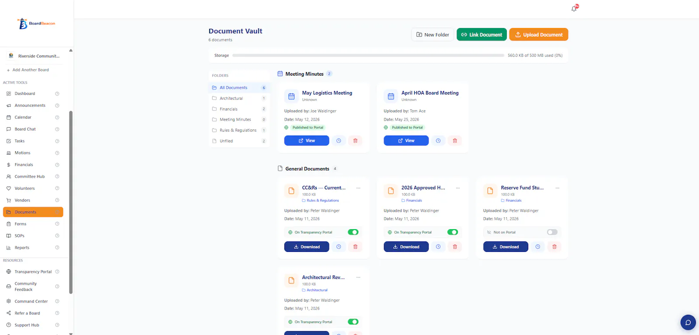Select the Rules & Regulations folder

tap(239, 130)
